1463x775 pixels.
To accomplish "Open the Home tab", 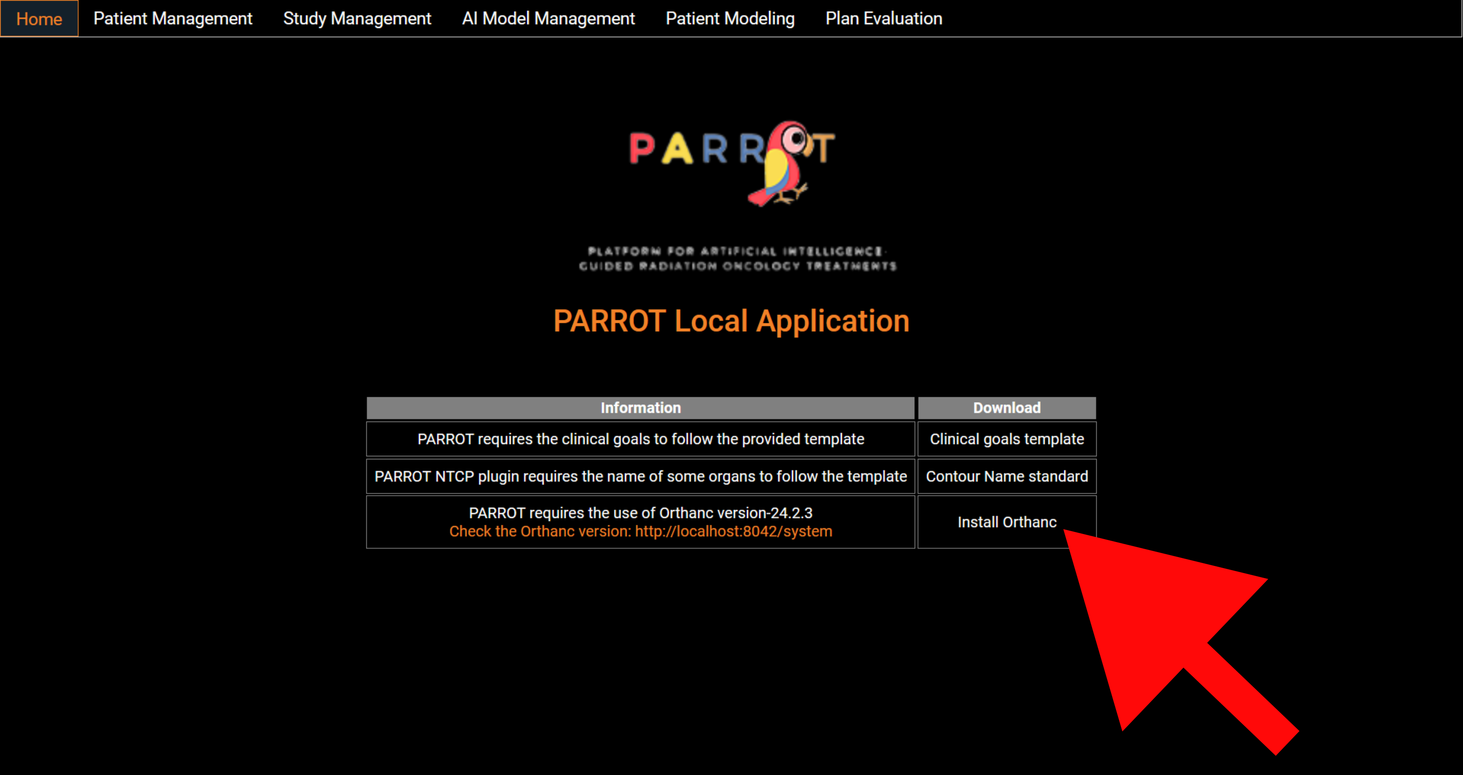I will (x=39, y=19).
